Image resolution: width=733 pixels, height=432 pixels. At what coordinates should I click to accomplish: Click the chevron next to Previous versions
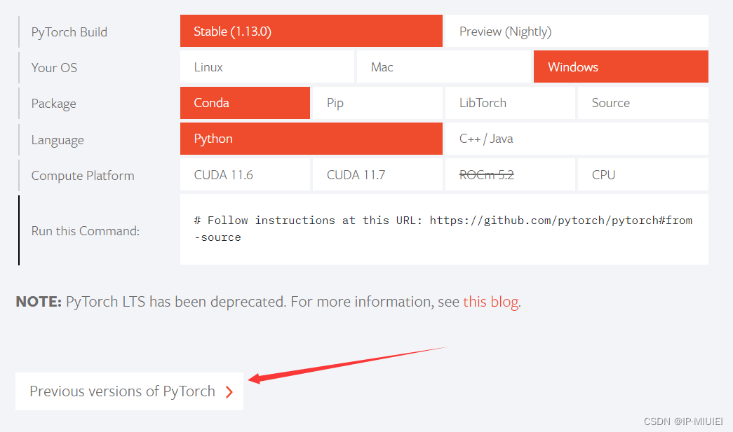coord(229,391)
